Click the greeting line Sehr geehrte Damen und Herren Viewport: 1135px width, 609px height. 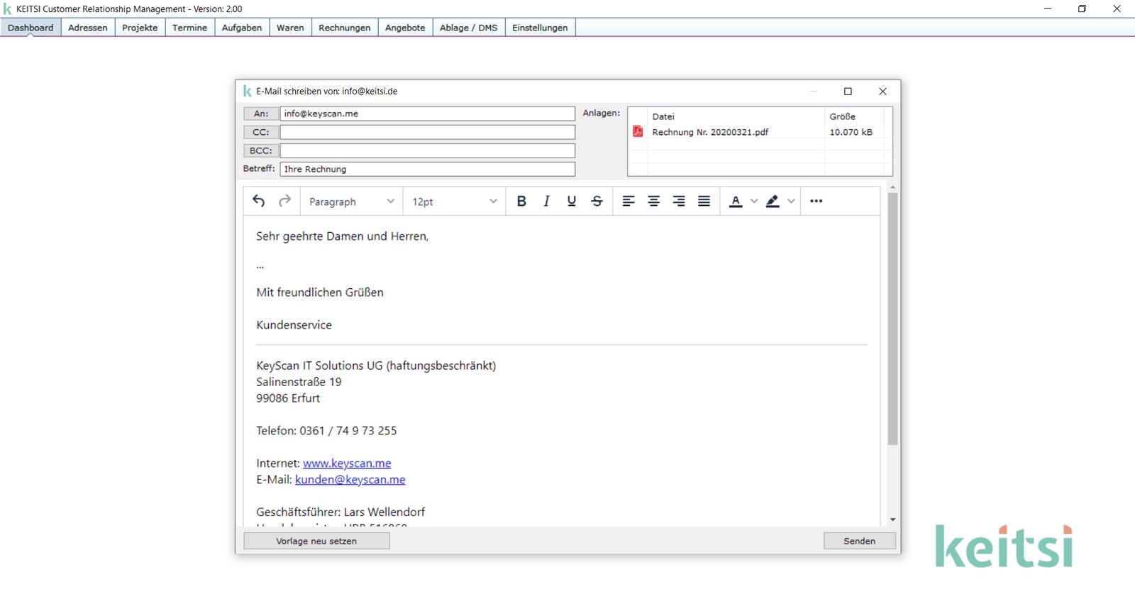tap(343, 236)
